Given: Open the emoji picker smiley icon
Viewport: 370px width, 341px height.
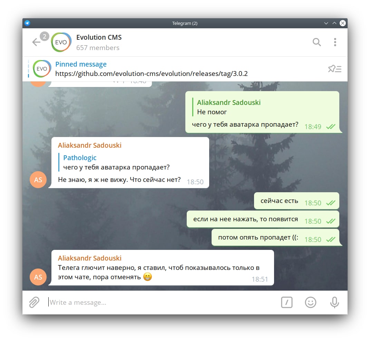Looking at the screenshot, I should (x=311, y=303).
